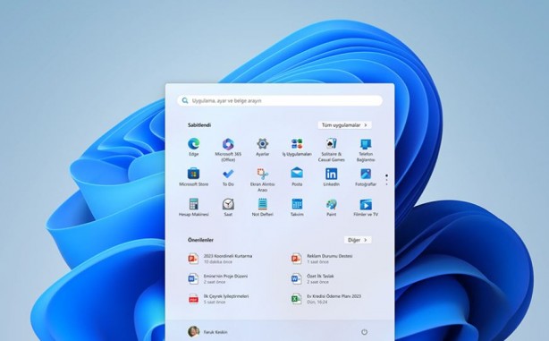Open the Faruk Keskin user profile
This screenshot has width=549, height=341.
[207, 331]
